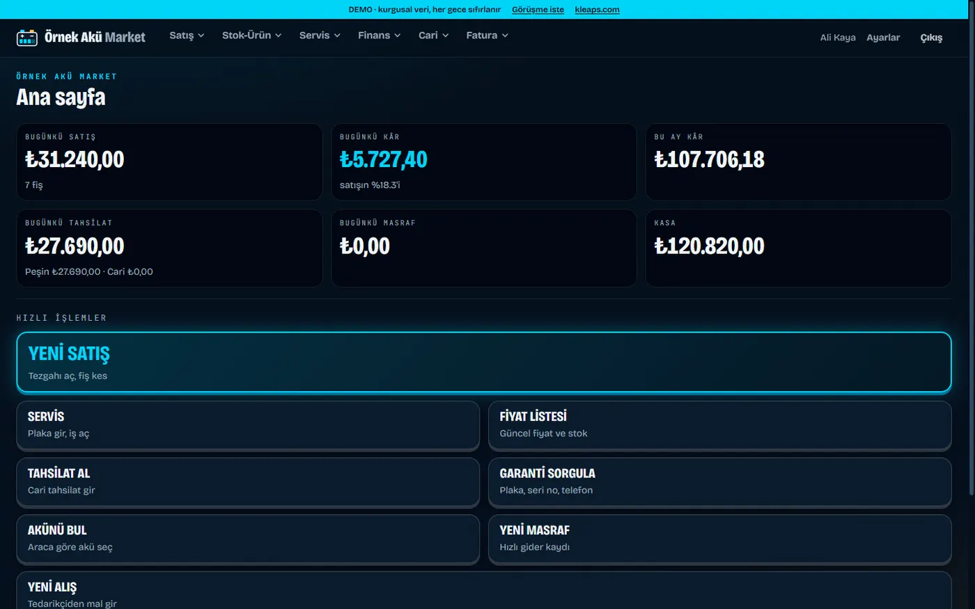Viewport: 975px width, 609px height.
Task: Click the Hızlı İşlemler section label
Action: click(x=61, y=318)
